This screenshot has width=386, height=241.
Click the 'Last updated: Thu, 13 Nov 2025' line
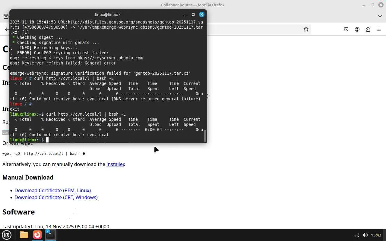[x=56, y=226]
